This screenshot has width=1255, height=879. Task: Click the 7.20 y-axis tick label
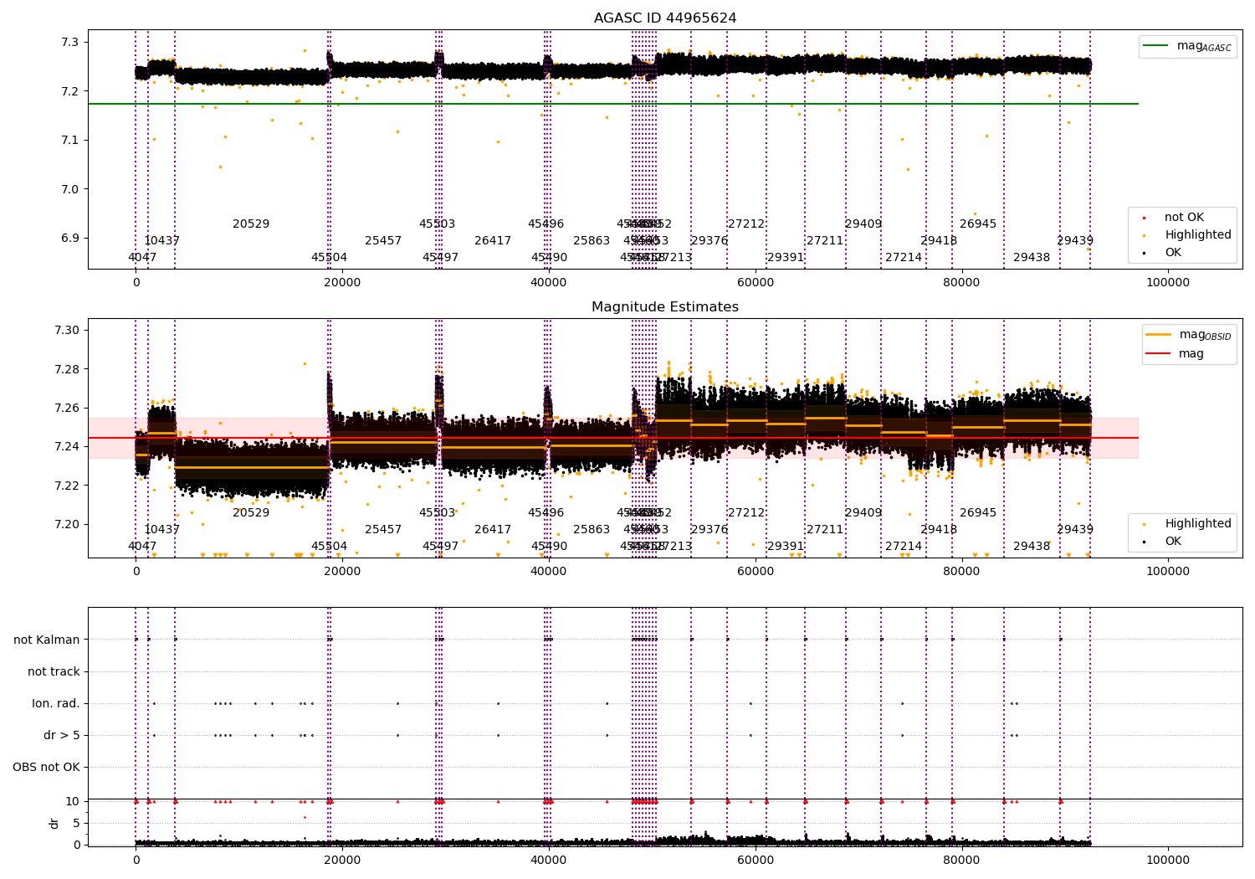[x=68, y=525]
